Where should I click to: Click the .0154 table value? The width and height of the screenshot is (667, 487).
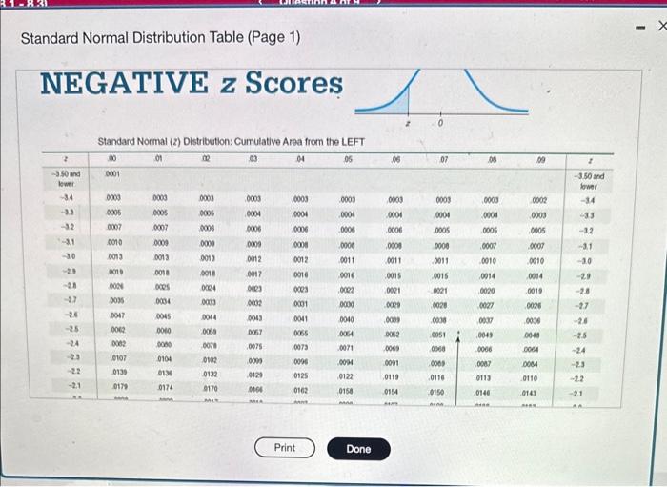pos(391,392)
